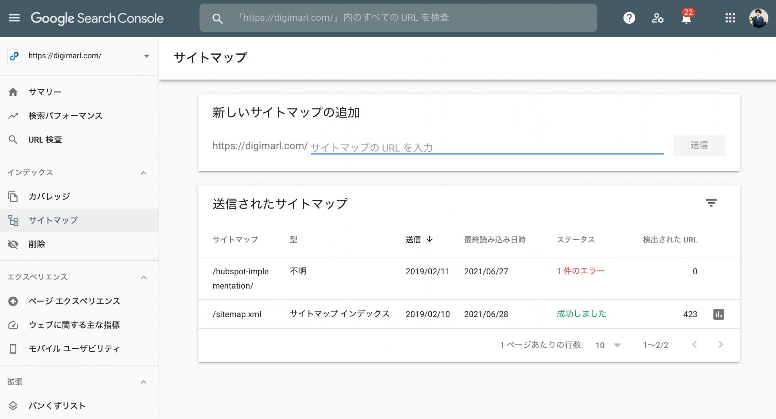Collapse the エクスペリエンス section
This screenshot has width=776, height=419.
point(144,278)
